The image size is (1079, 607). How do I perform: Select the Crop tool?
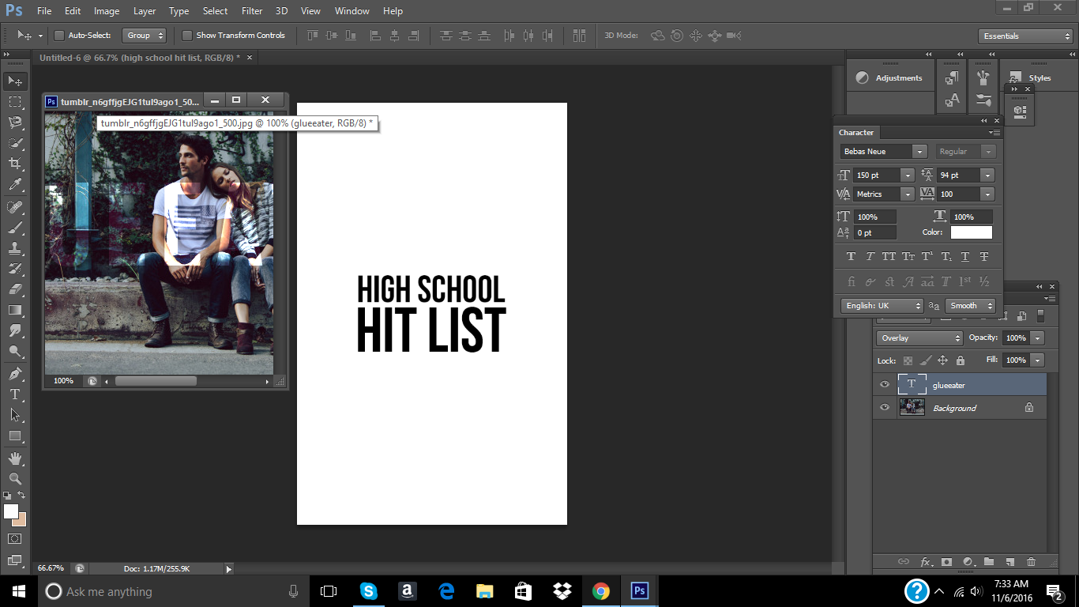click(15, 164)
